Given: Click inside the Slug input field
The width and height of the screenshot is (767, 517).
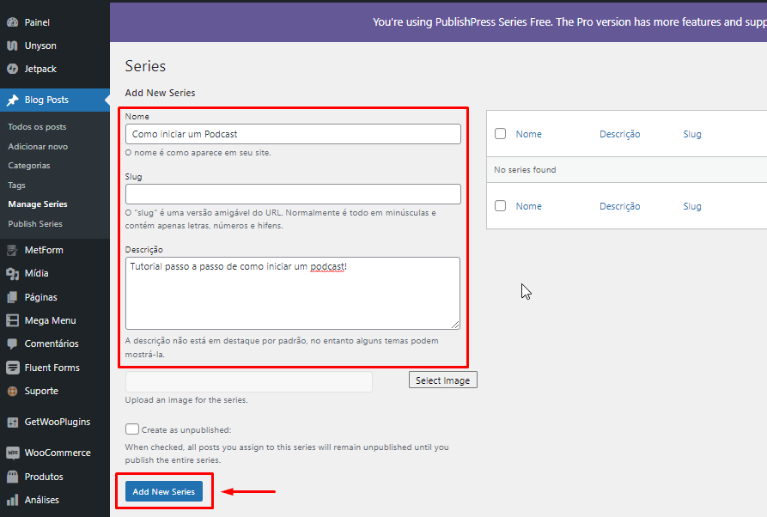Looking at the screenshot, I should tap(292, 194).
